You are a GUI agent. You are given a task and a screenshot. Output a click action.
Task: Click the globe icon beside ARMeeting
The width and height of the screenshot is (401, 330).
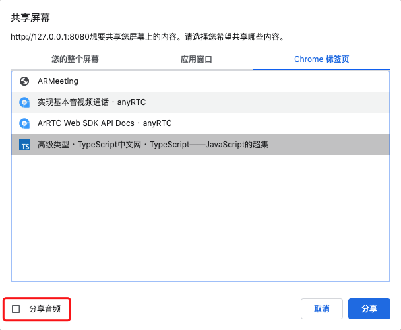point(24,81)
